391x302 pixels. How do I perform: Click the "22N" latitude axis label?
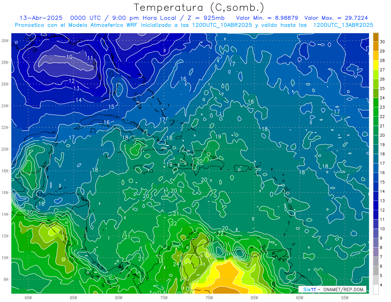point(5,127)
